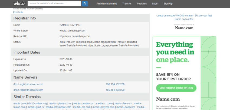Screen dimensions: 230x110
Task: Open the media%20matters.org similar domain
Action: pyautogui.click(x=34, y=103)
